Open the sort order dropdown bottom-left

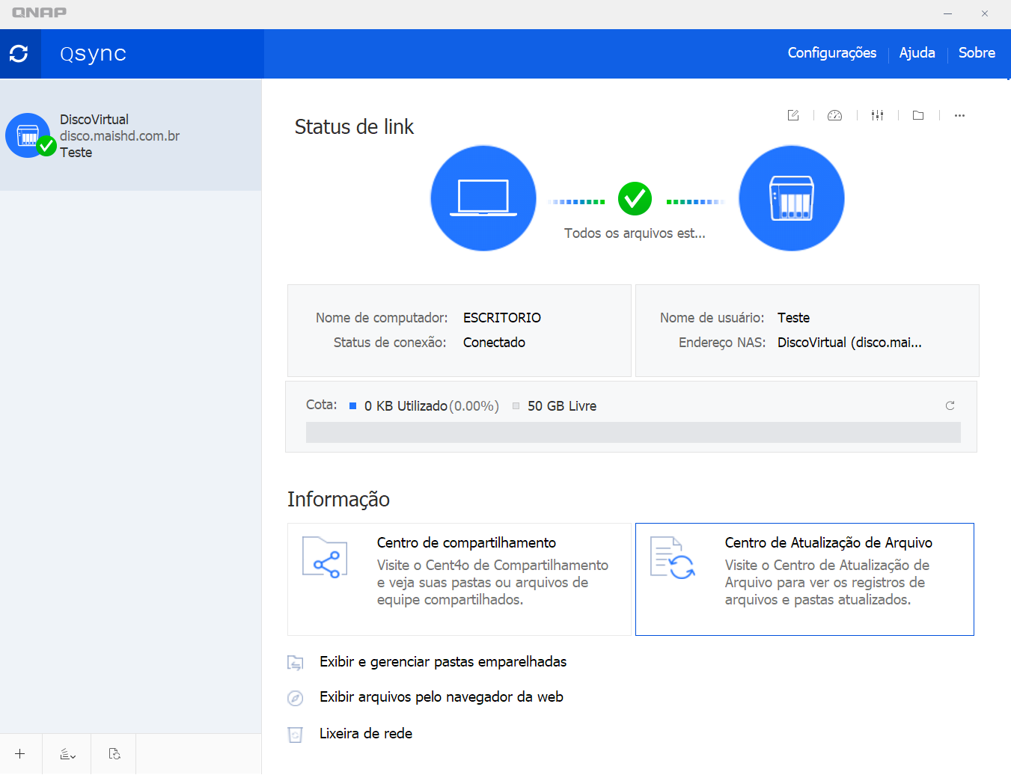67,753
